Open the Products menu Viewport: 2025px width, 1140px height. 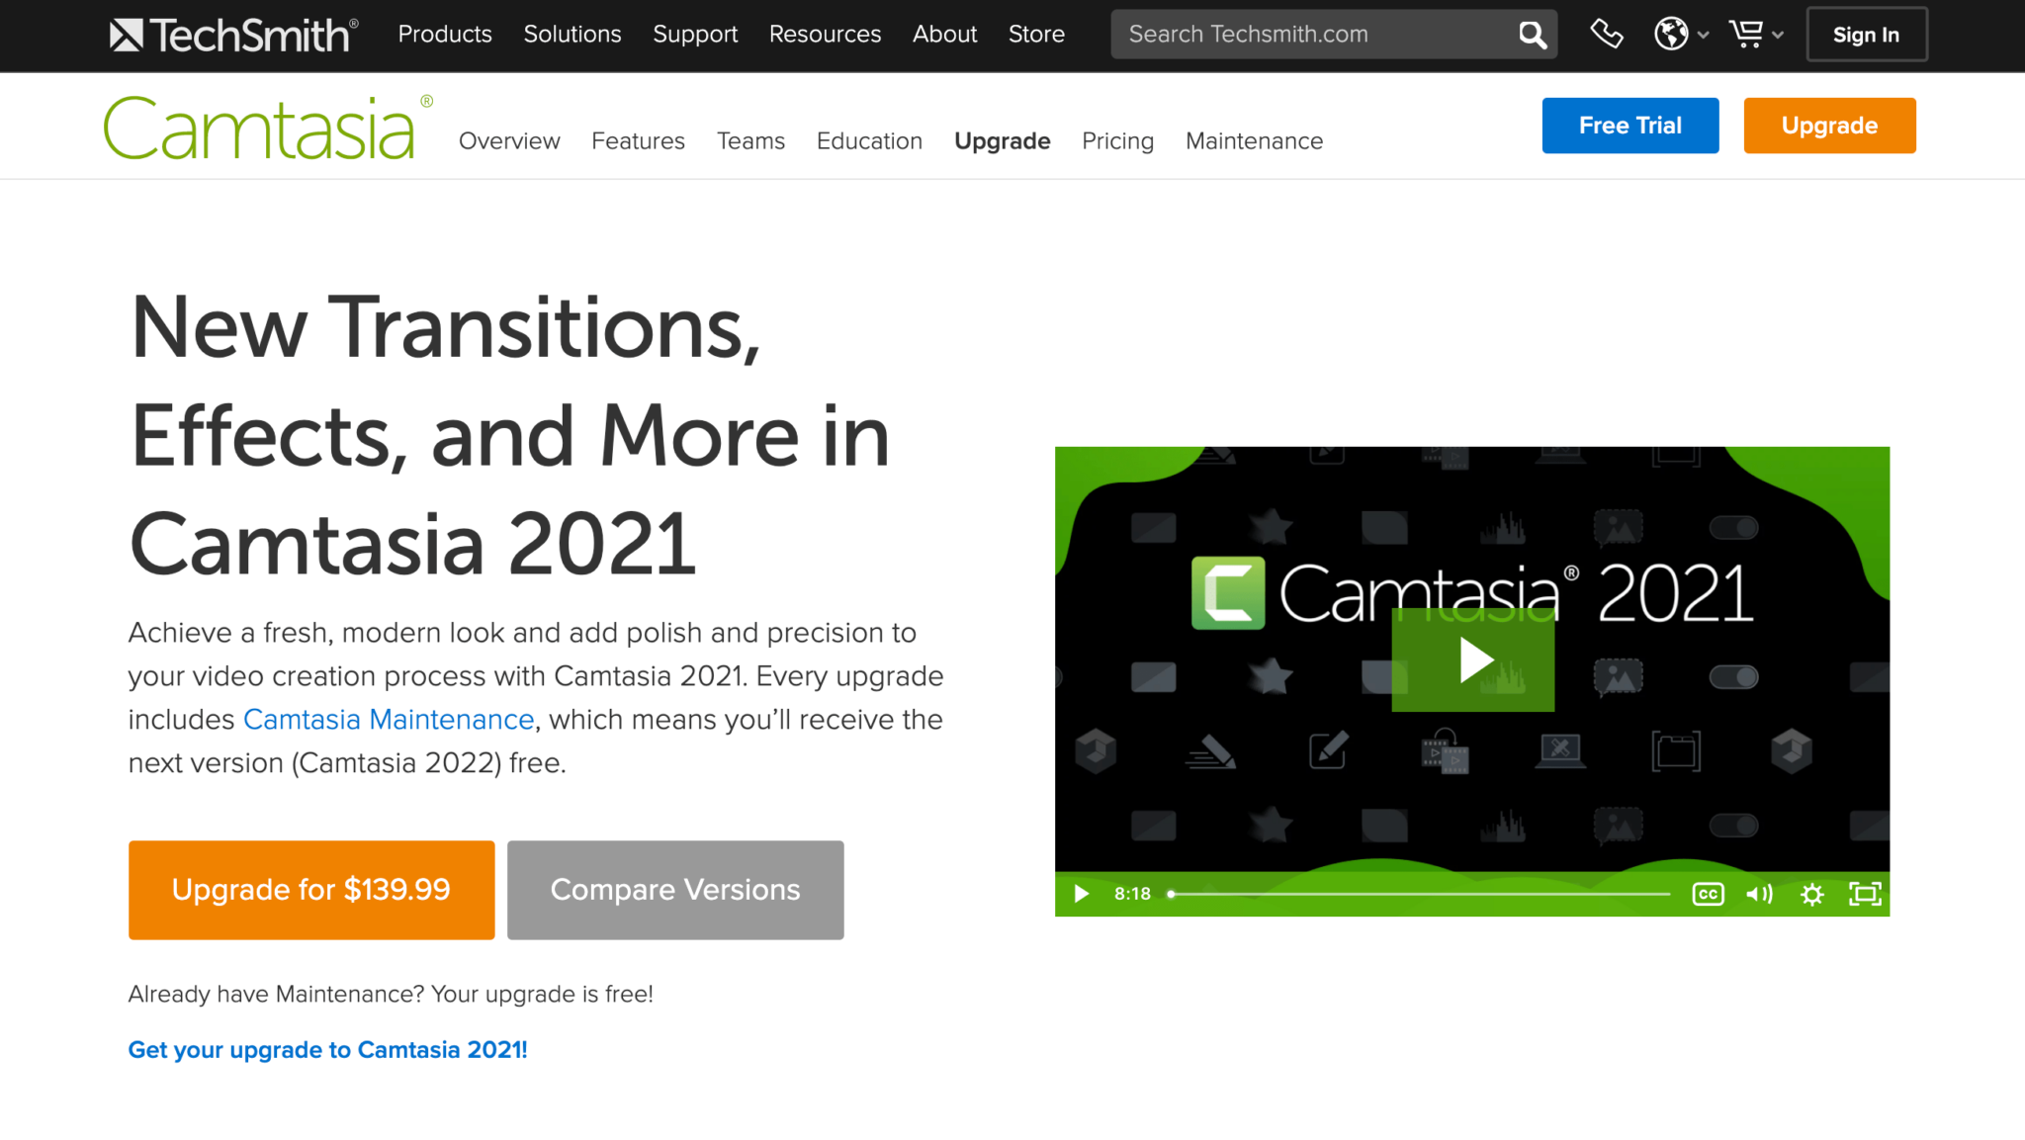pos(444,35)
